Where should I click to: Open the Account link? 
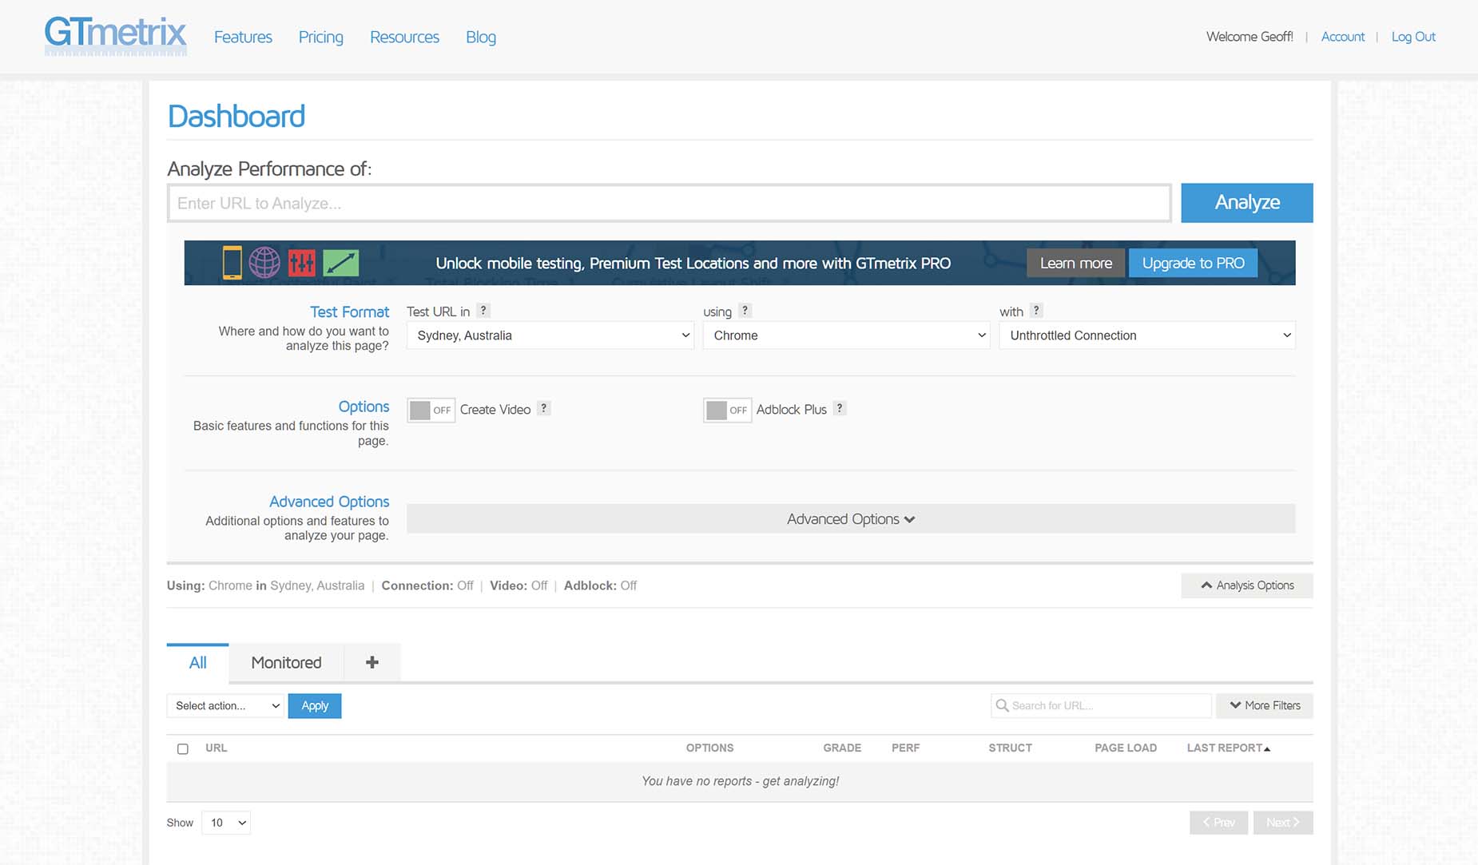point(1343,37)
